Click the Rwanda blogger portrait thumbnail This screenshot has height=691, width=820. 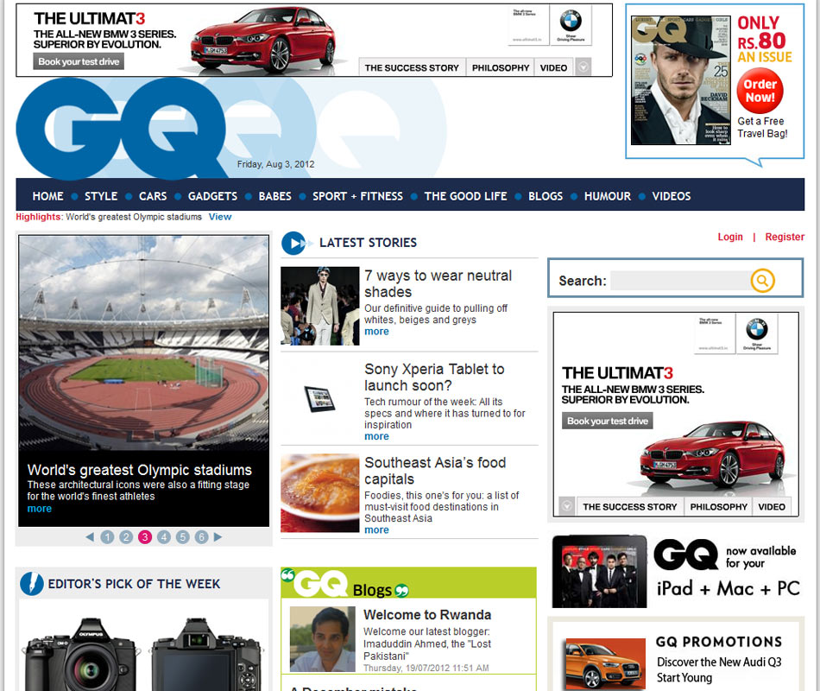pos(323,639)
